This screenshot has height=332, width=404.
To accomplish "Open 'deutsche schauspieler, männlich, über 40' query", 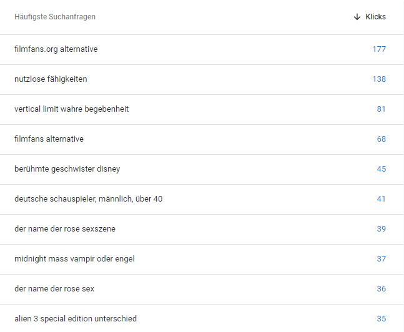I will click(88, 199).
